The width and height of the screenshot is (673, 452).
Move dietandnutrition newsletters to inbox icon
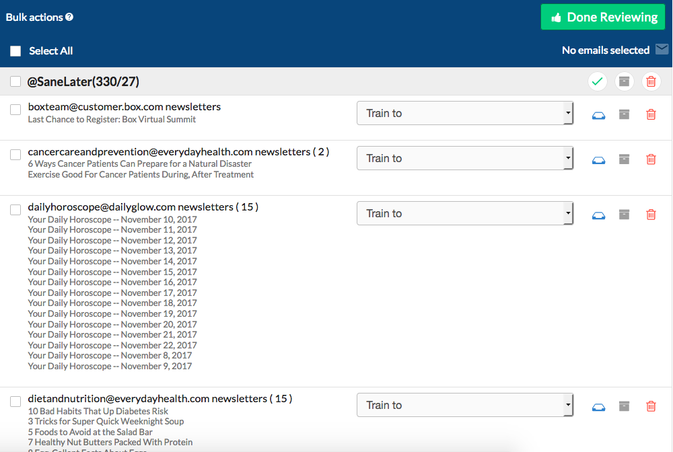(598, 406)
